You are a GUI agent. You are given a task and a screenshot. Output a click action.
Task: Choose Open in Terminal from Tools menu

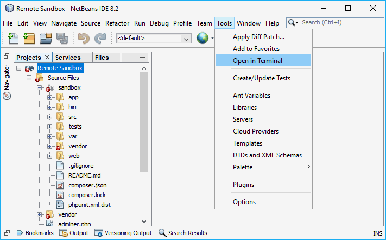pos(257,61)
